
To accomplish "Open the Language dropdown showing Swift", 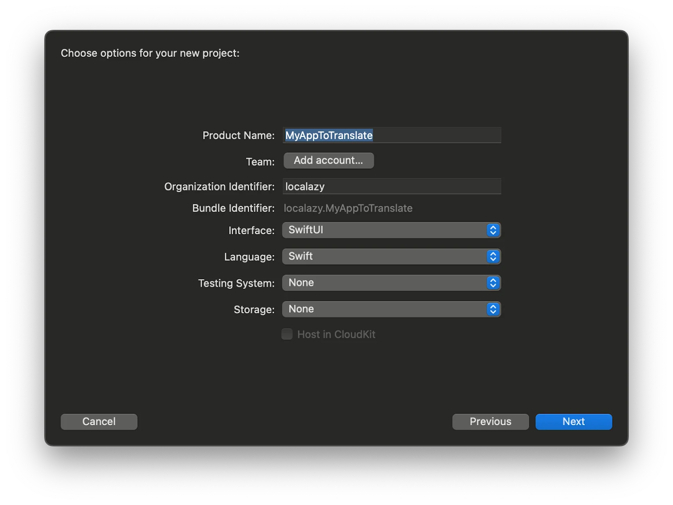I will (x=385, y=256).
